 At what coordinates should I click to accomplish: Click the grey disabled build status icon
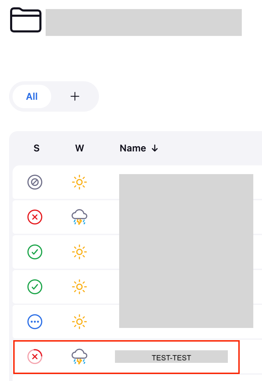[35, 182]
